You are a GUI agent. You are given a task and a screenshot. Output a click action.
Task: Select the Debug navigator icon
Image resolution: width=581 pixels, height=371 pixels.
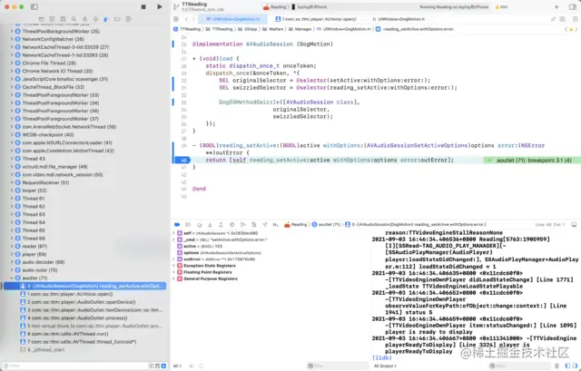pos(106,19)
